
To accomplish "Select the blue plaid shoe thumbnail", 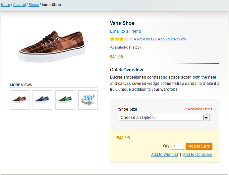I will pyautogui.click(x=42, y=100).
